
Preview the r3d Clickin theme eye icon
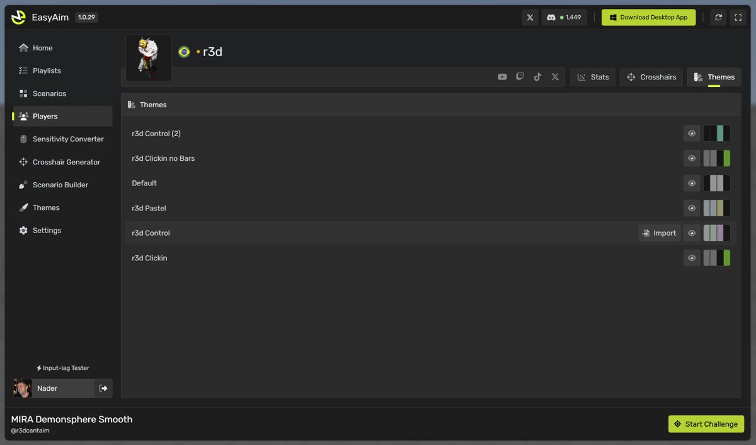click(x=692, y=258)
